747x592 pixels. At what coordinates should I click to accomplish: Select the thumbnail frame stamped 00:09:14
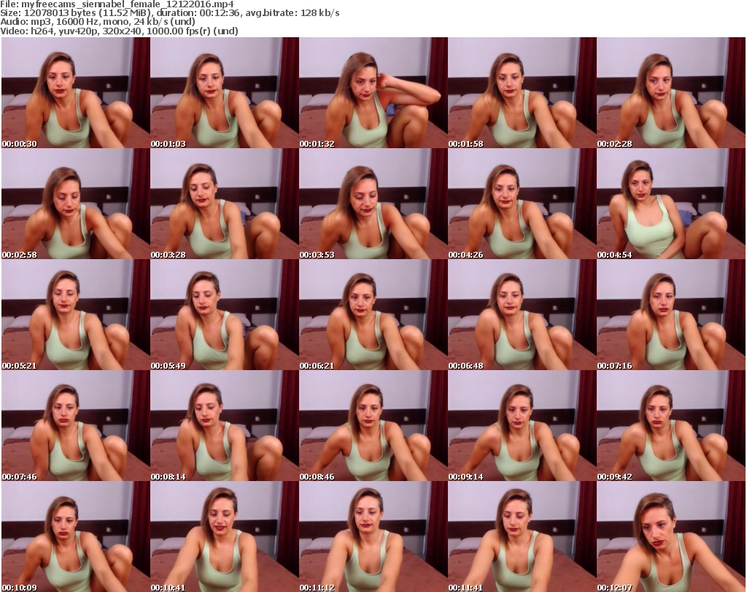pyautogui.click(x=522, y=426)
